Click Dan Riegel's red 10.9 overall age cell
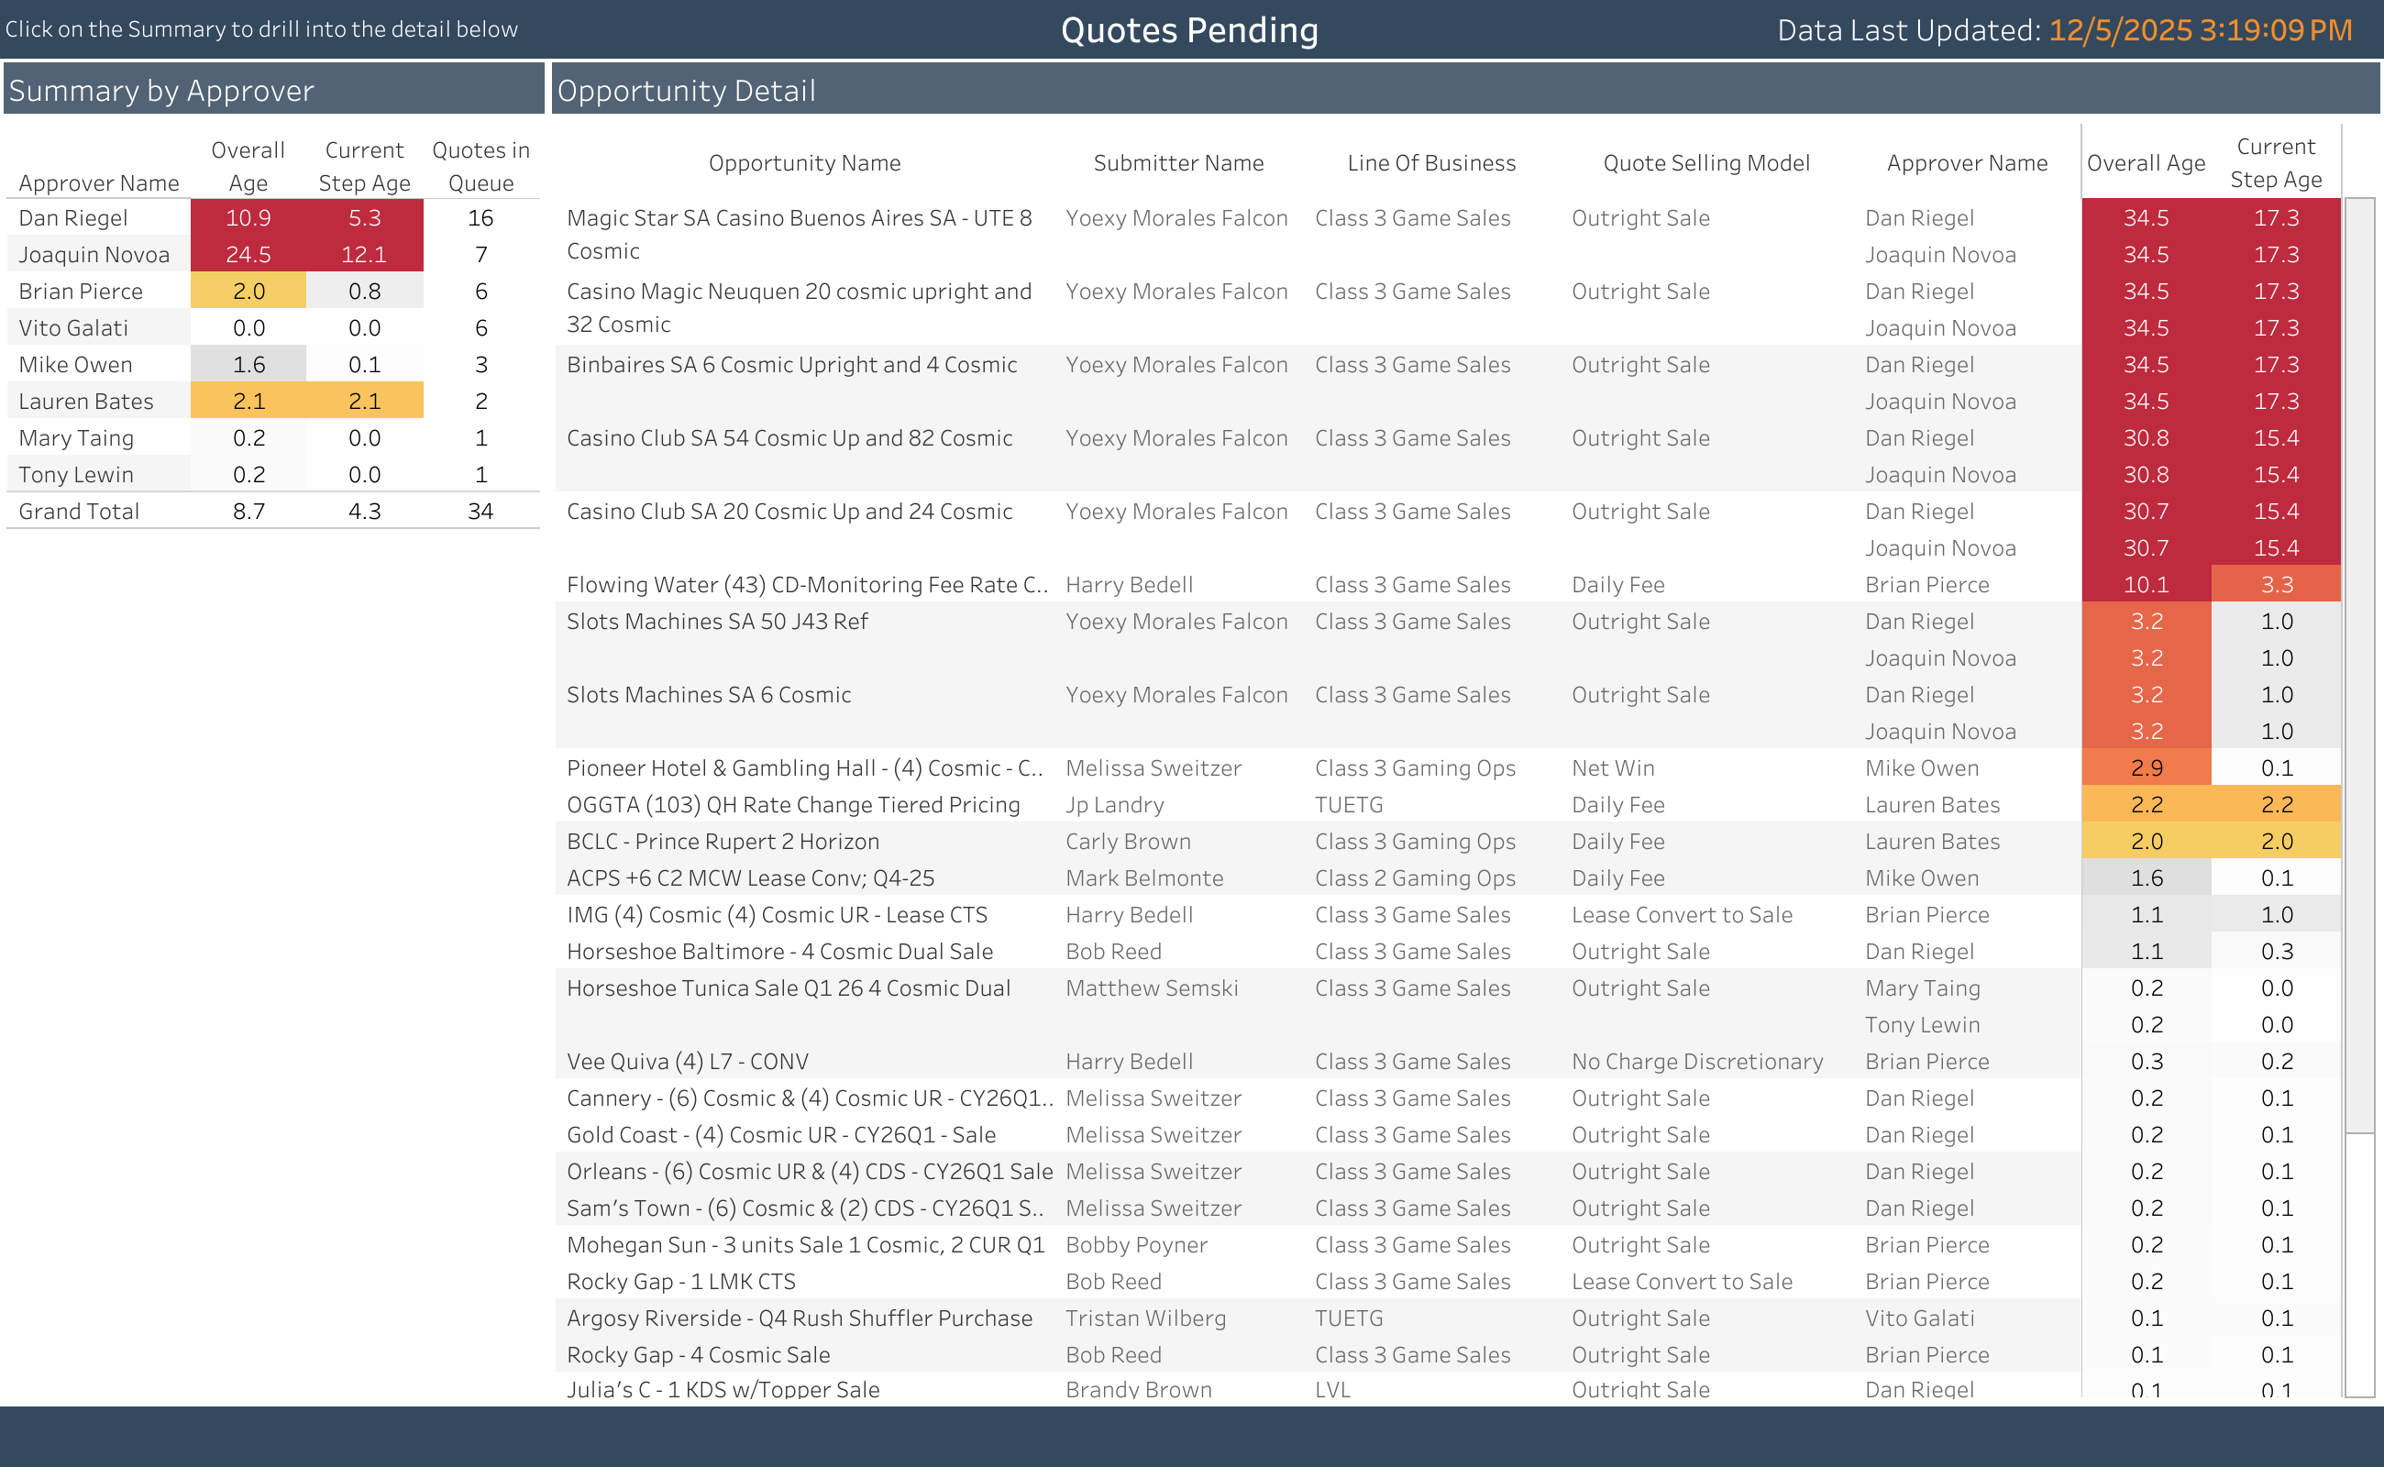2384x1467 pixels. pyautogui.click(x=248, y=218)
